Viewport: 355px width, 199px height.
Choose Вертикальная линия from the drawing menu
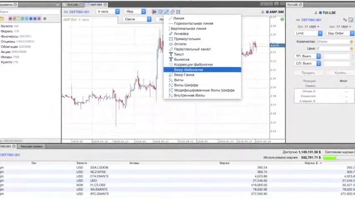[x=202, y=29]
